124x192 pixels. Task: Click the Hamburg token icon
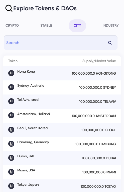[11, 144]
